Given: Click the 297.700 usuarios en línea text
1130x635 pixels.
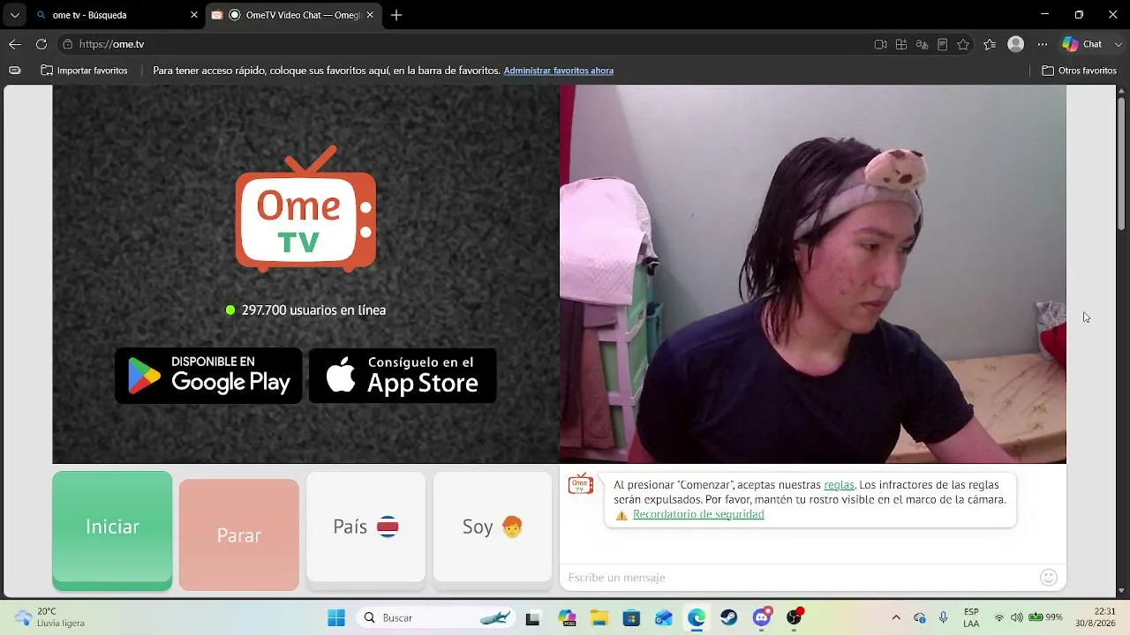Looking at the screenshot, I should coord(313,310).
